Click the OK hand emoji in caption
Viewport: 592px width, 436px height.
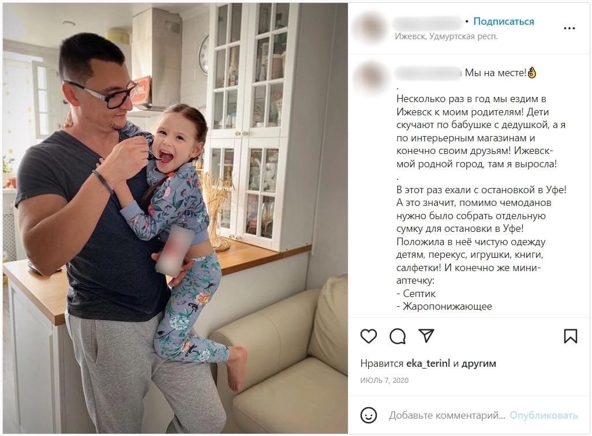532,73
